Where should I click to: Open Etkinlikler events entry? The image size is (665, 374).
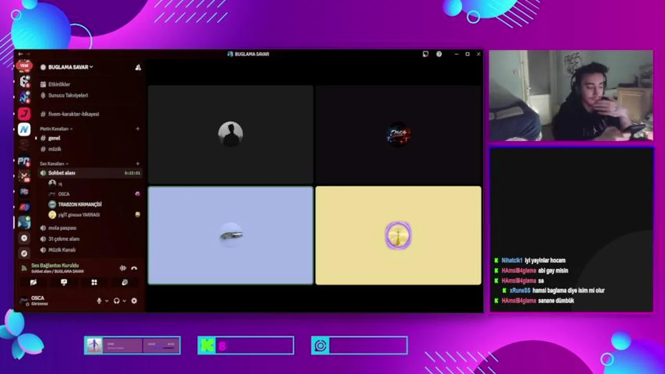pos(59,84)
